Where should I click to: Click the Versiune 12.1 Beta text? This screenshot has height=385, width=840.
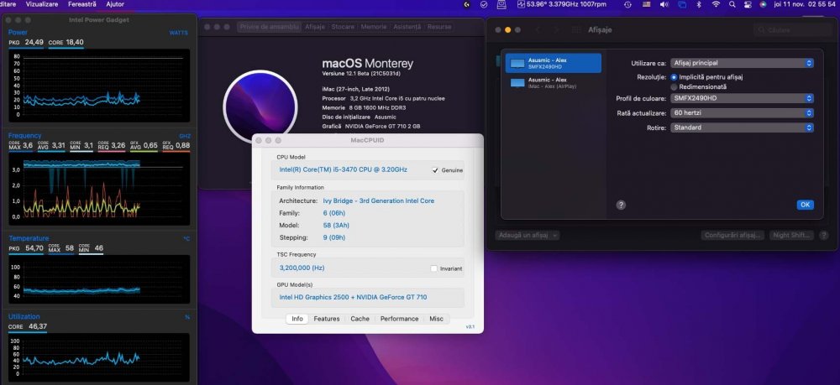pos(361,73)
